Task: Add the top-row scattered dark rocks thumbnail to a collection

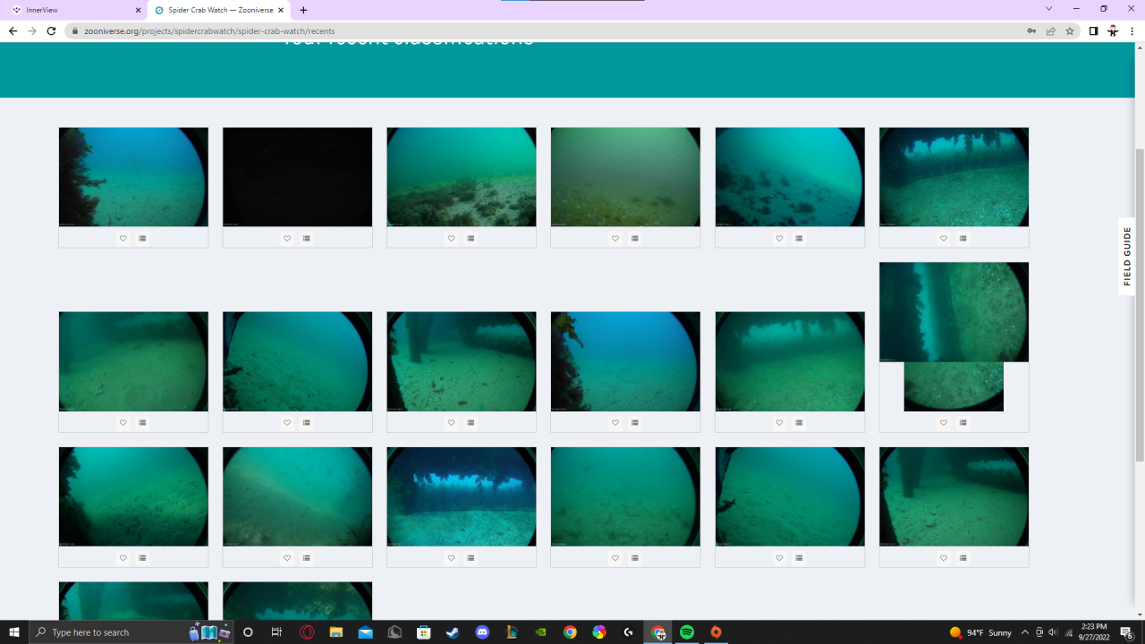Action: pyautogui.click(x=799, y=239)
